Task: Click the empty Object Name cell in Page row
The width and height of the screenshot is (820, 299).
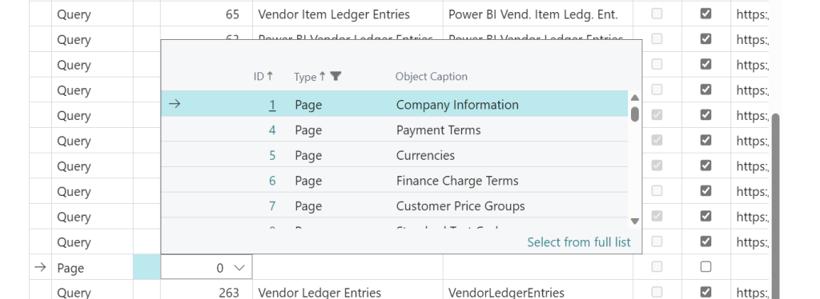Action: [348, 268]
